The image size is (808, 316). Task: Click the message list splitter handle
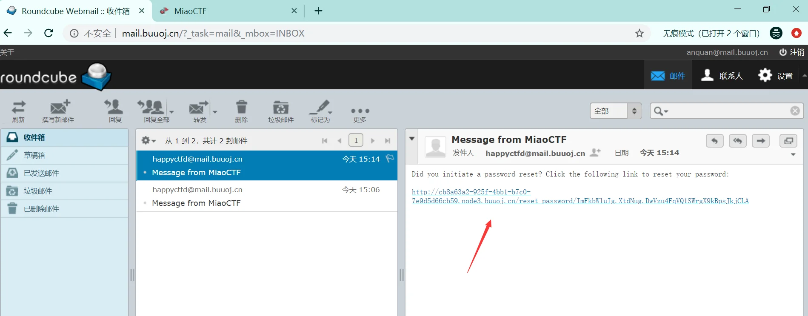[401, 275]
